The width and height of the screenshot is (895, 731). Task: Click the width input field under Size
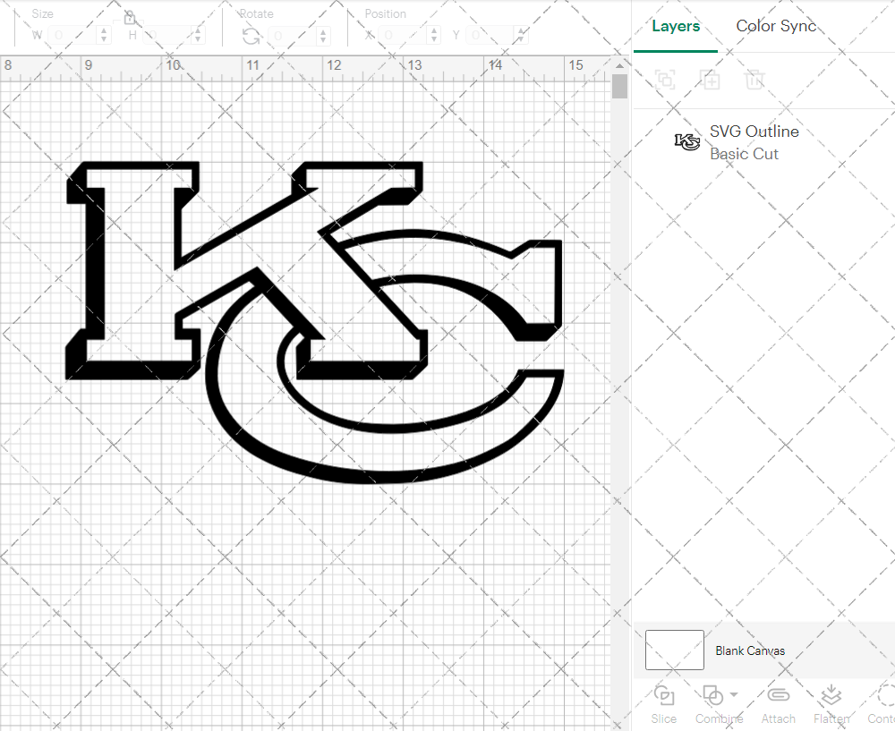[70, 35]
